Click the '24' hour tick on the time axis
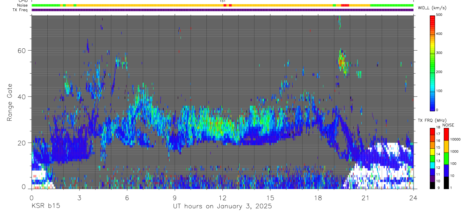The image size is (465, 214). (x=414, y=198)
